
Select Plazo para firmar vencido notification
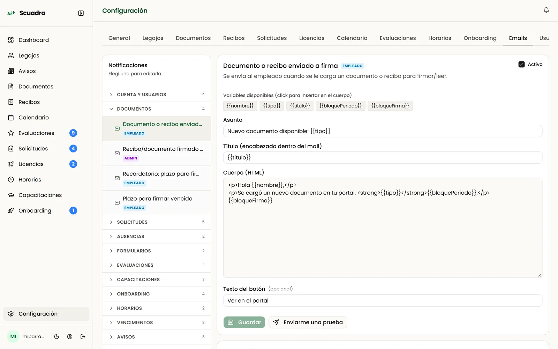coord(157,203)
